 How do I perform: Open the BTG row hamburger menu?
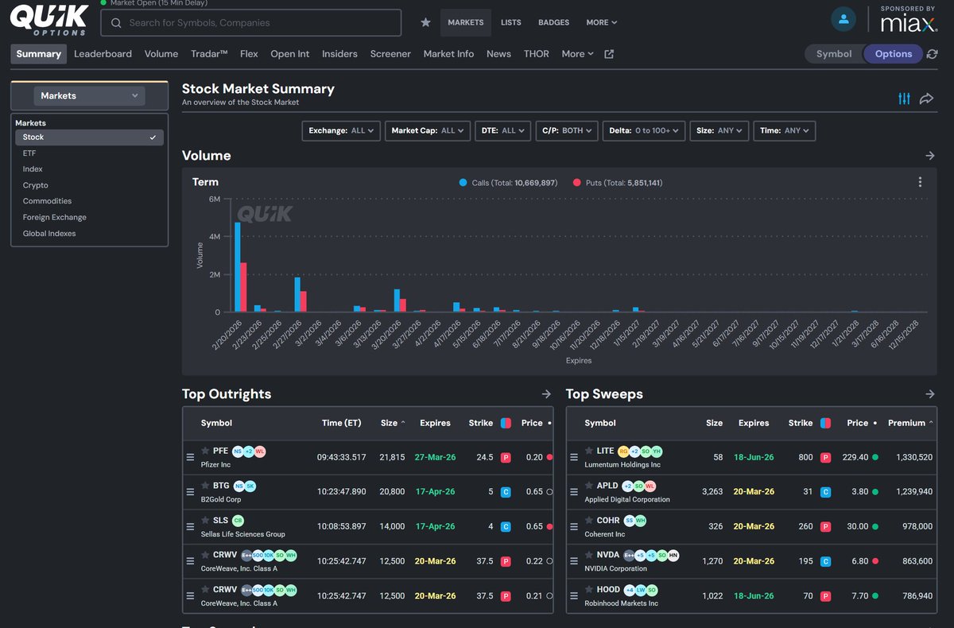190,492
